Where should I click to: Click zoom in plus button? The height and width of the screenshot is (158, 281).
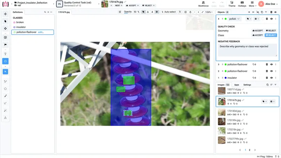198,12
